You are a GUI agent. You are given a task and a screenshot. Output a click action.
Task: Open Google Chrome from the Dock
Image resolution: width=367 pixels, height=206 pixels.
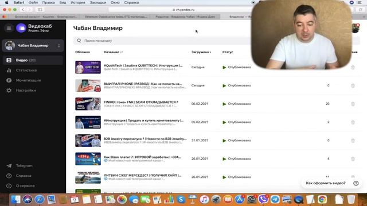click(x=322, y=200)
